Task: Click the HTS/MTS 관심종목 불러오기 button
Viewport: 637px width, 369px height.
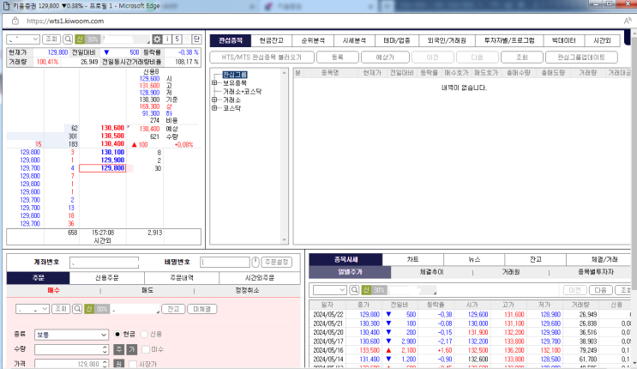Action: click(x=262, y=57)
